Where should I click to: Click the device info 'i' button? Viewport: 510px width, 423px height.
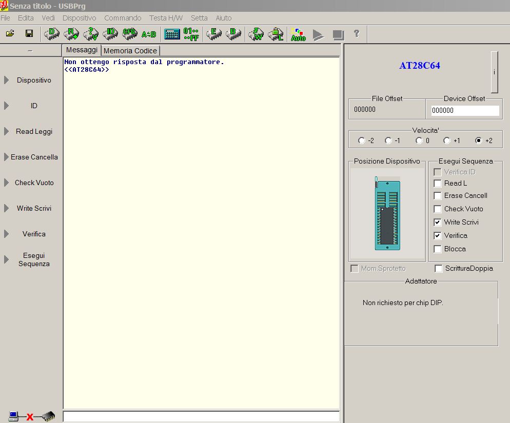point(494,72)
